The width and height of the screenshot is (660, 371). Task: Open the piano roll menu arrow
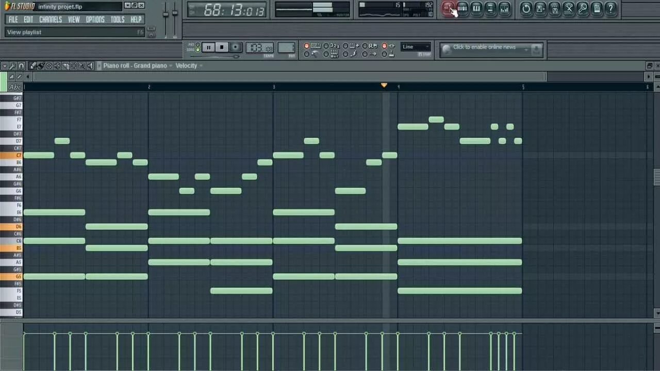point(5,65)
